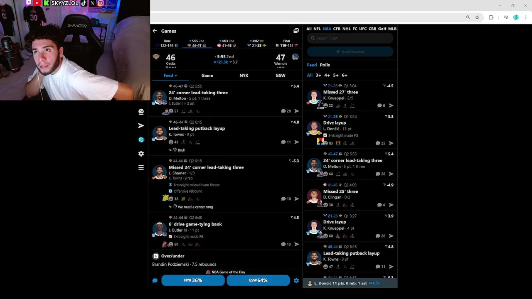Open the blue circular logo in left sidebar
Viewport: 532px width, 299px height.
141,140
